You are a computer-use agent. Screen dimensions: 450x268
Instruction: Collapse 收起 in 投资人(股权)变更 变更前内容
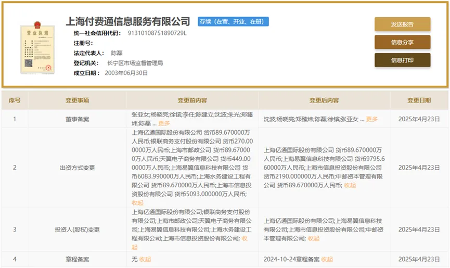point(135,247)
